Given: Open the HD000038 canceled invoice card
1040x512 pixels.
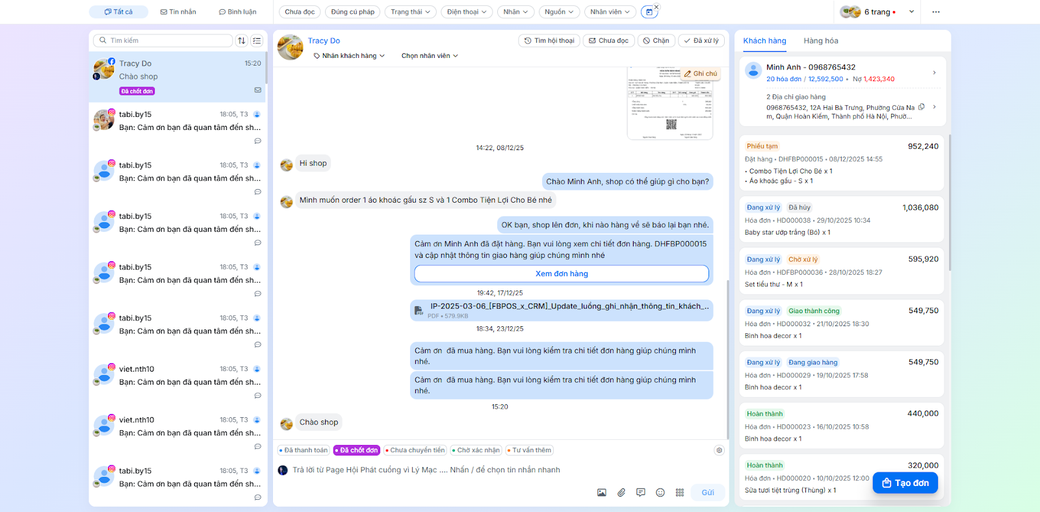Looking at the screenshot, I should pyautogui.click(x=842, y=220).
